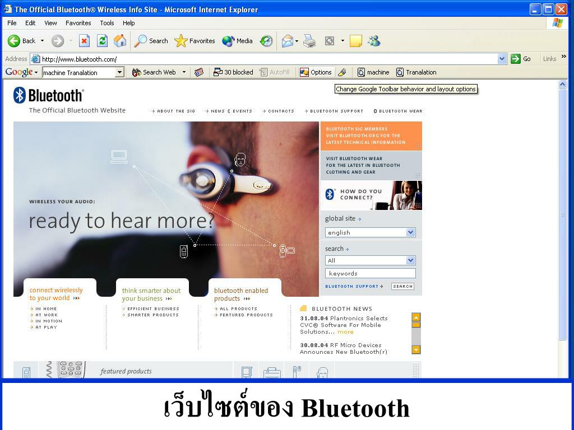574x430 pixels.
Task: Click the Google toolbar search box
Action: (x=79, y=72)
